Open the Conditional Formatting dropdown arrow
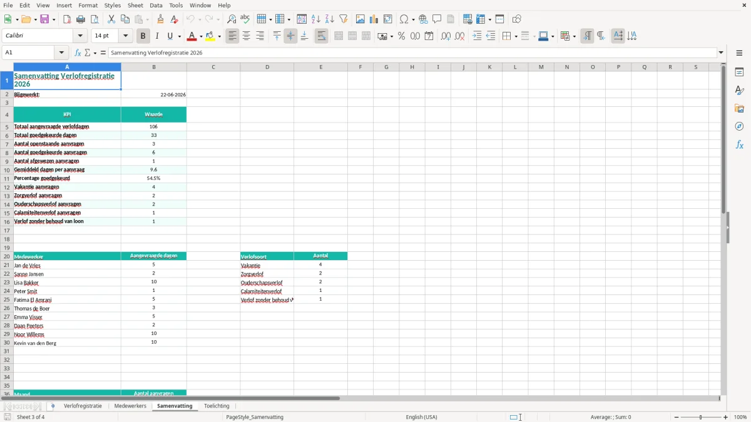The height and width of the screenshot is (422, 751). [x=574, y=36]
